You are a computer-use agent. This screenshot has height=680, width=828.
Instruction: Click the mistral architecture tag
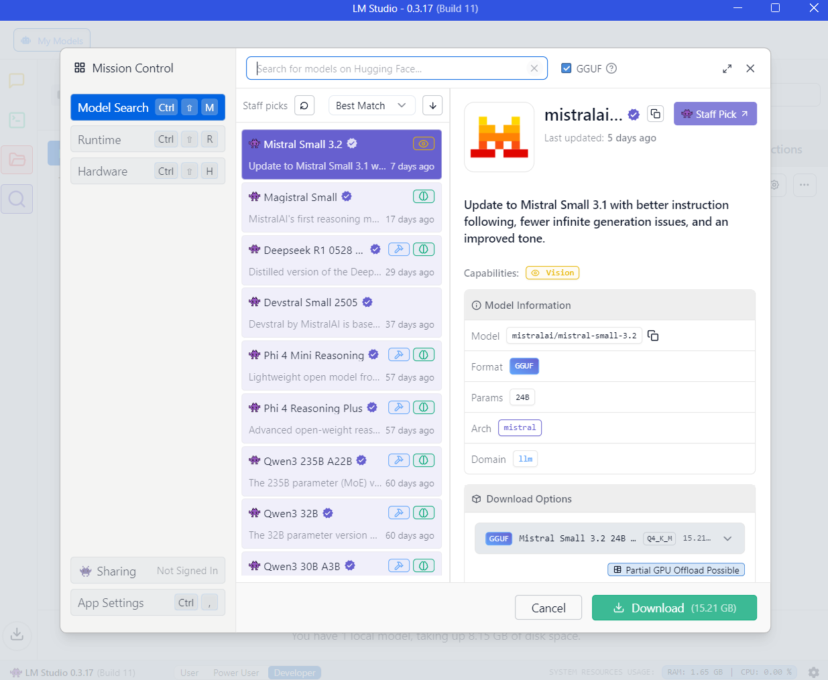pos(520,428)
